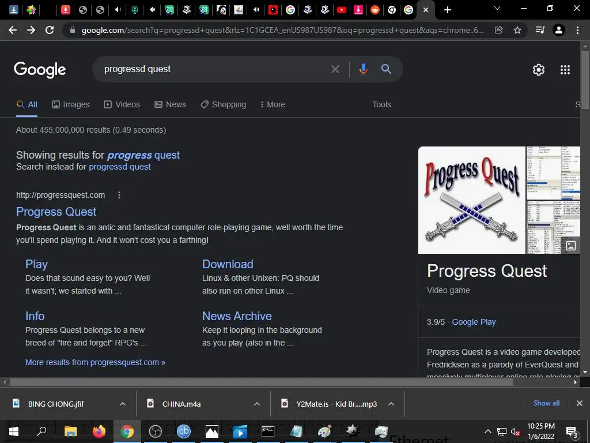
Task: Go back to the previous page
Action: tap(13, 30)
